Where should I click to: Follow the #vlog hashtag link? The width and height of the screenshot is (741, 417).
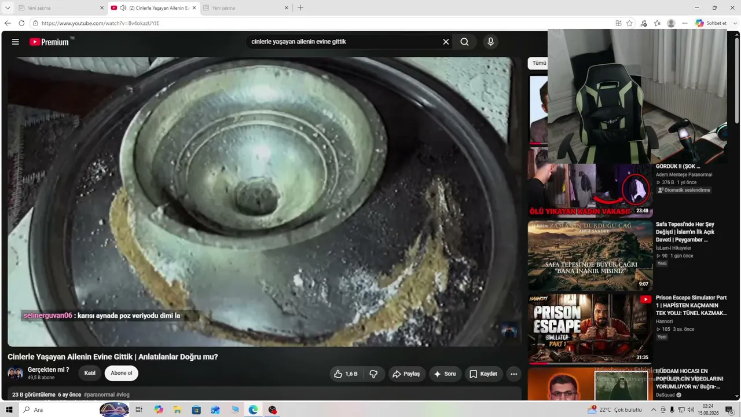(x=123, y=394)
